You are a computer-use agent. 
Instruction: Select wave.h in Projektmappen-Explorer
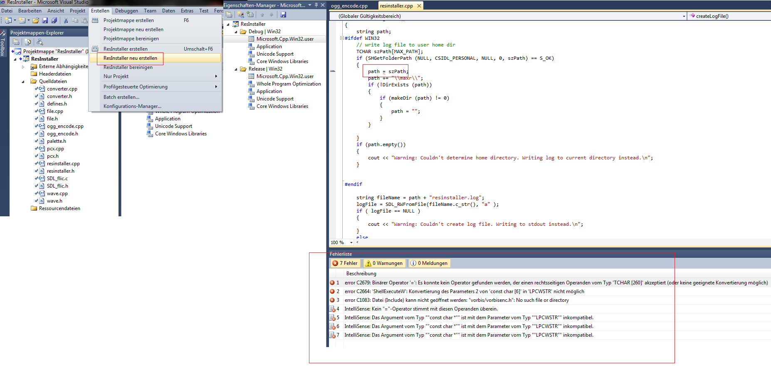54,201
